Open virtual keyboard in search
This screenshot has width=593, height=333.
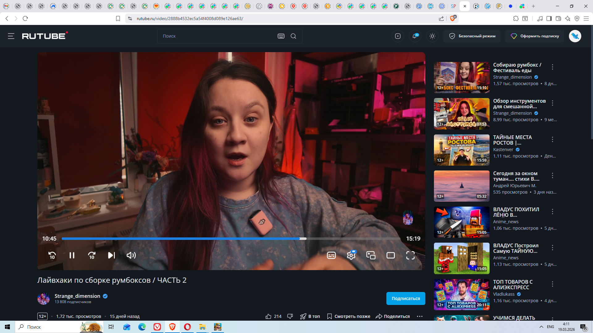click(x=281, y=36)
